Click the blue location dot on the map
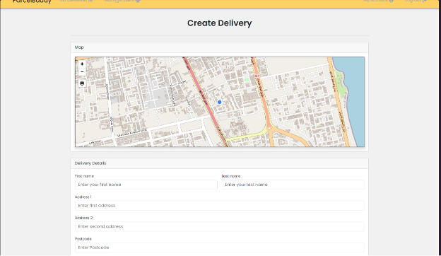 coord(219,102)
